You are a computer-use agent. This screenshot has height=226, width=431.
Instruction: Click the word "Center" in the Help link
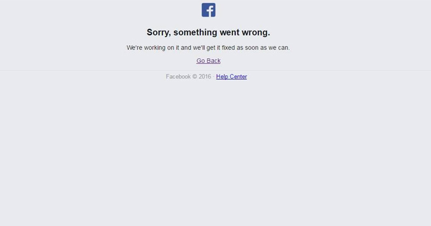(238, 76)
